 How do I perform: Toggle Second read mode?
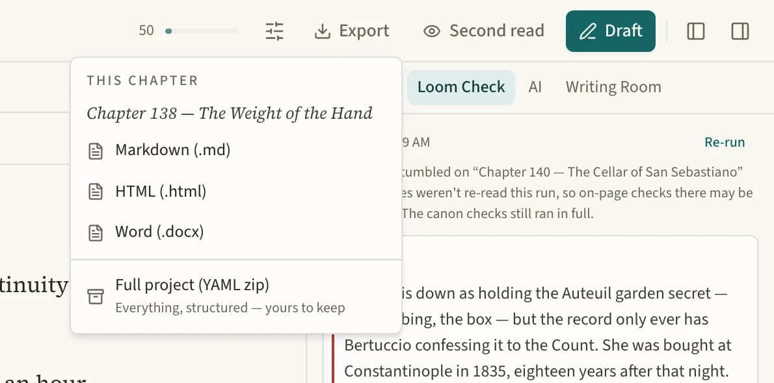(x=484, y=31)
